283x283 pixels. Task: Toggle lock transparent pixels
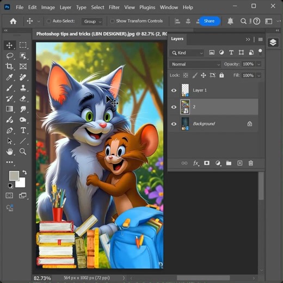tap(186, 75)
